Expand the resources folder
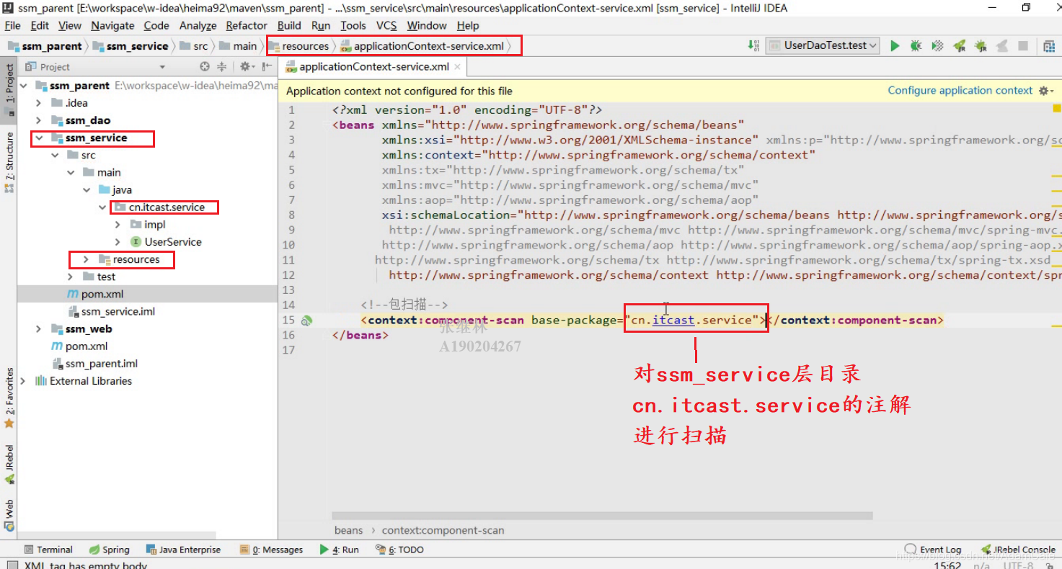 click(86, 259)
